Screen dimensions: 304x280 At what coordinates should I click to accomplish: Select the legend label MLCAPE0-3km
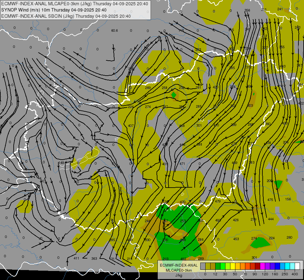(179, 270)
